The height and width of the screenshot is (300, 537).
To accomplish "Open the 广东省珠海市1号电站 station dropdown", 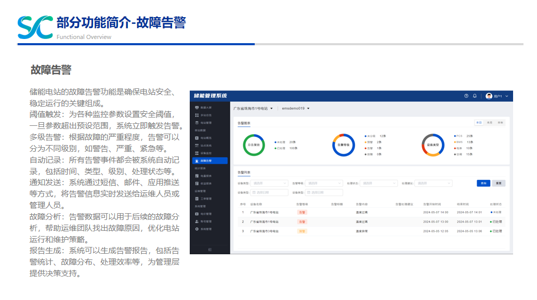I will coord(253,109).
